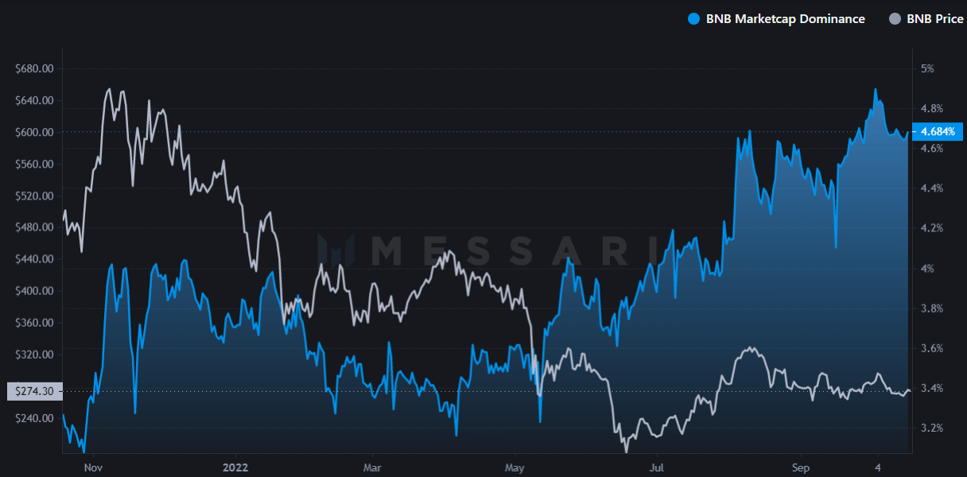Click the $640.00 price axis label
This screenshot has height=477, width=967.
click(x=34, y=100)
